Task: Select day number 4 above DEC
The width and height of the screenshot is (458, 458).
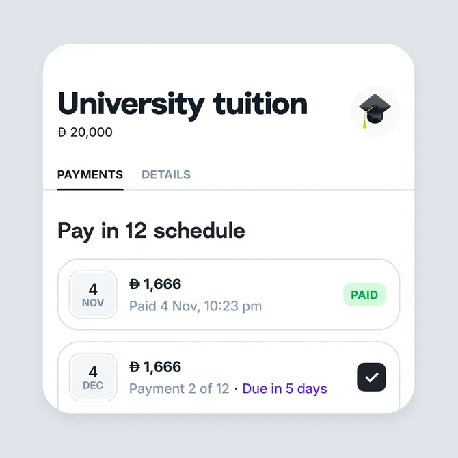Action: pyautogui.click(x=93, y=371)
